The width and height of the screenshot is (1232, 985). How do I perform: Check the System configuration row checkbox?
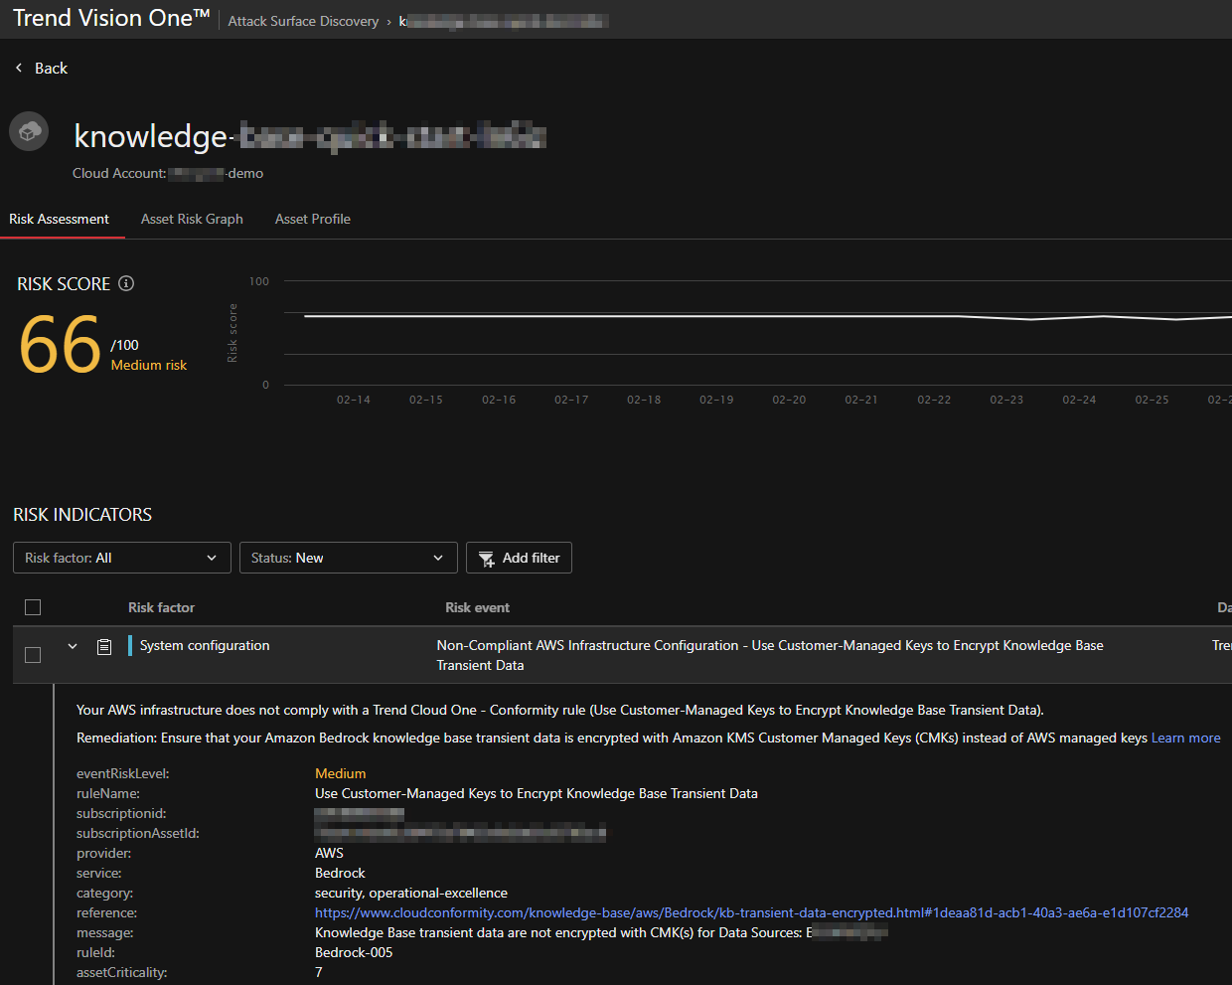(x=33, y=655)
